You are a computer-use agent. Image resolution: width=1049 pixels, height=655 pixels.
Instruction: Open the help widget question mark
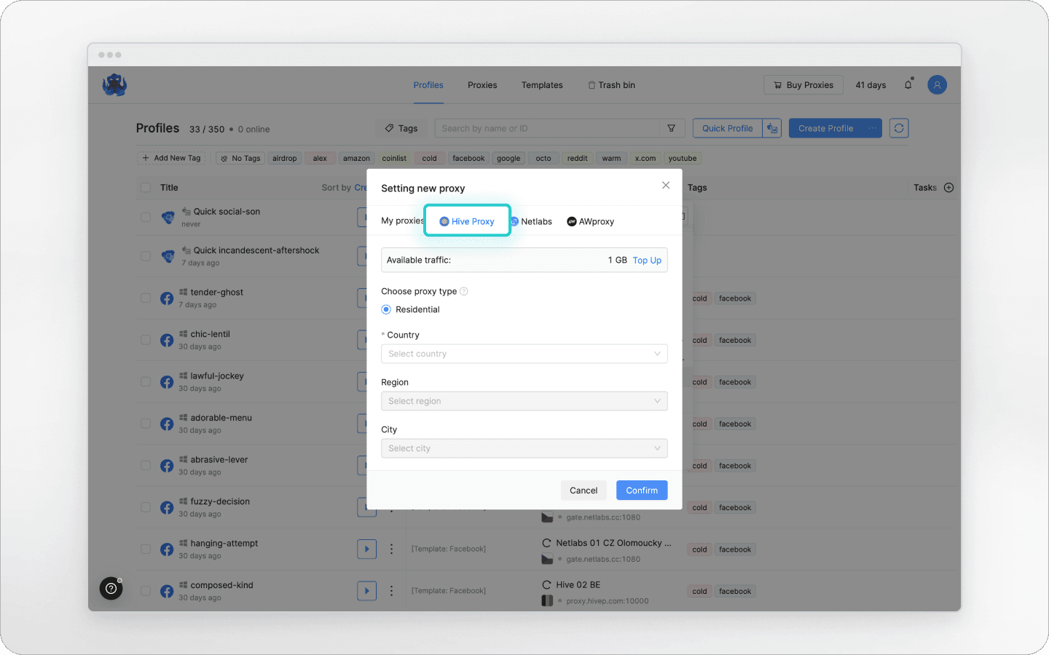111,588
